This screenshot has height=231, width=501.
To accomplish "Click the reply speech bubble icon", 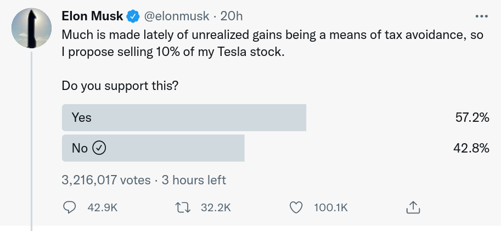I will pyautogui.click(x=70, y=207).
